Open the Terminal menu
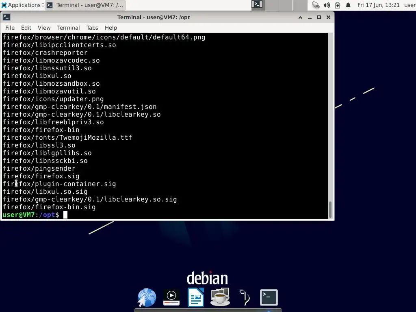 [68, 28]
